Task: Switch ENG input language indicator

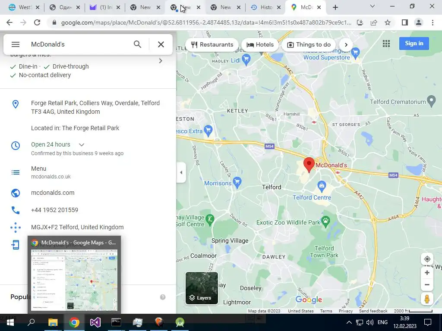Action: pos(382,322)
